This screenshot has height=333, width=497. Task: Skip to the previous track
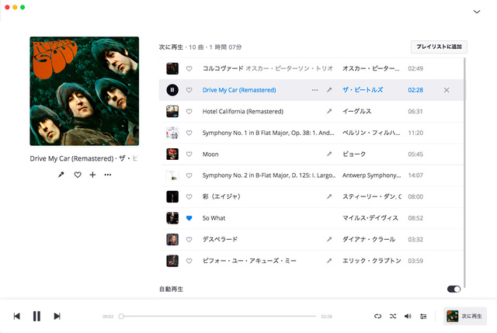pos(17,316)
